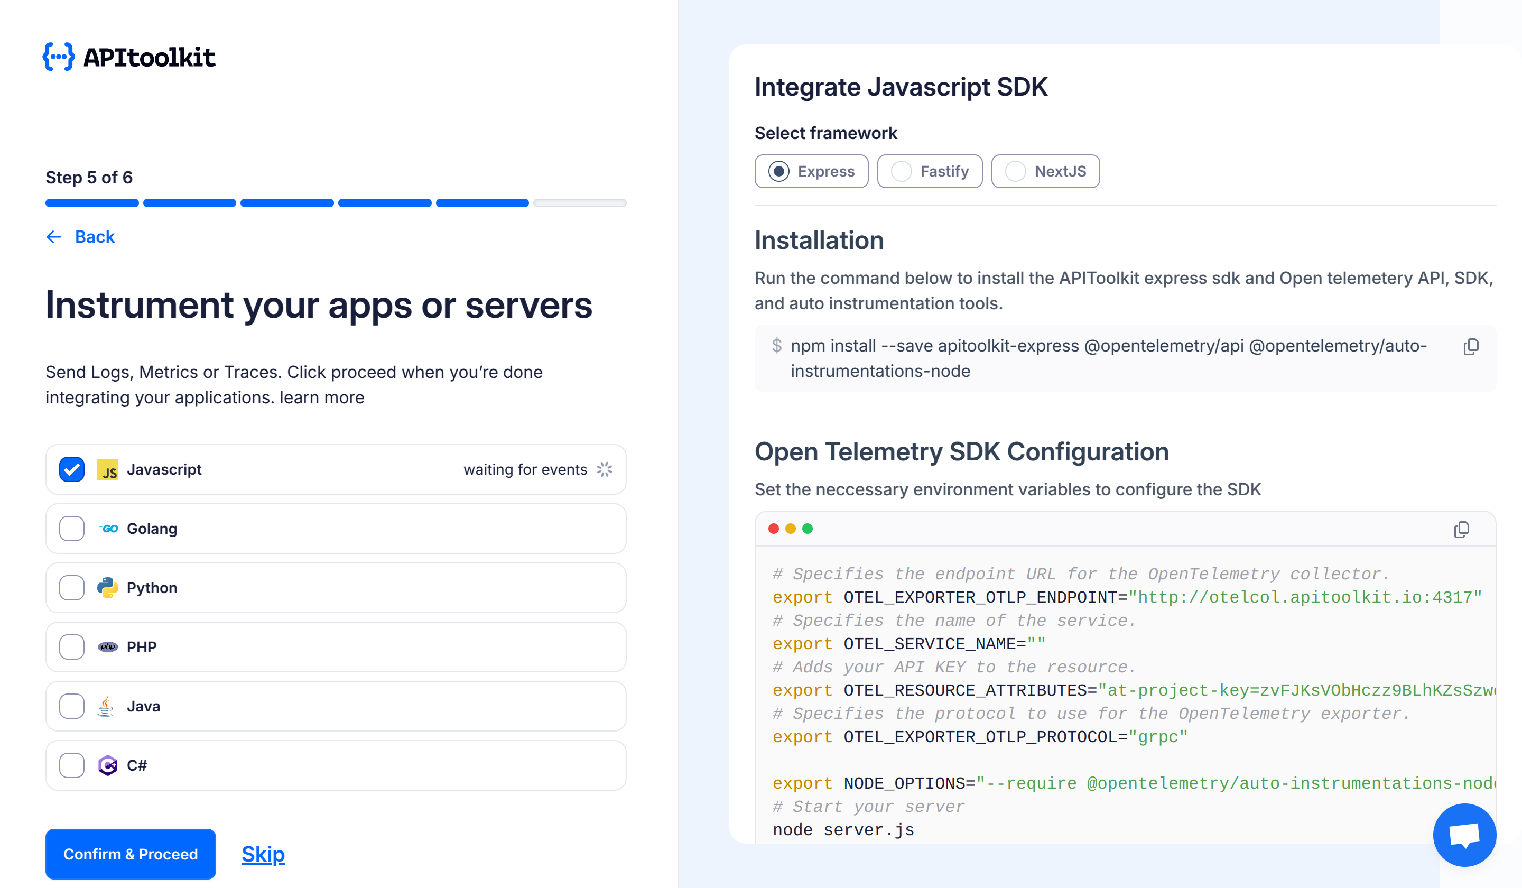Click the APItoolkit logo
The width and height of the screenshot is (1522, 888).
coord(128,57)
